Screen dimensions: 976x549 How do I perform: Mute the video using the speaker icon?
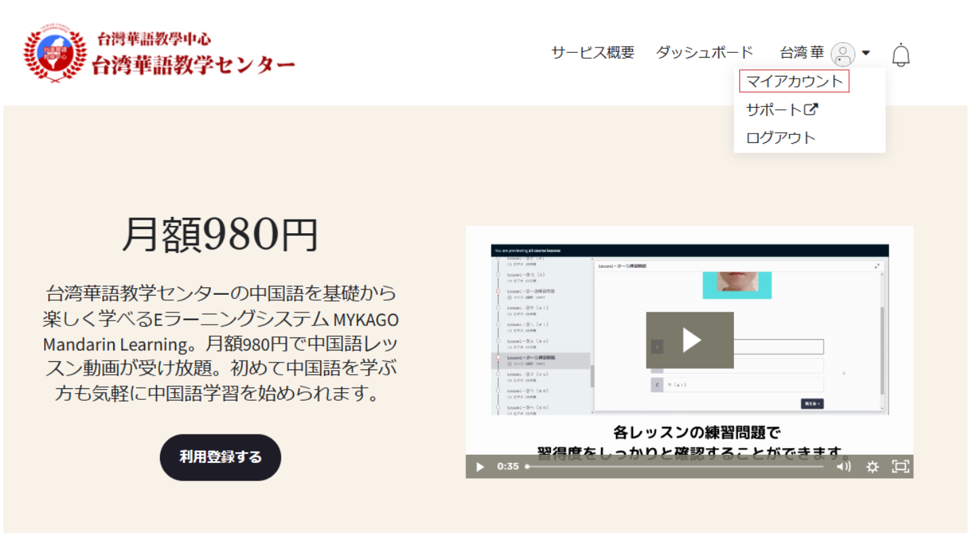pyautogui.click(x=843, y=466)
